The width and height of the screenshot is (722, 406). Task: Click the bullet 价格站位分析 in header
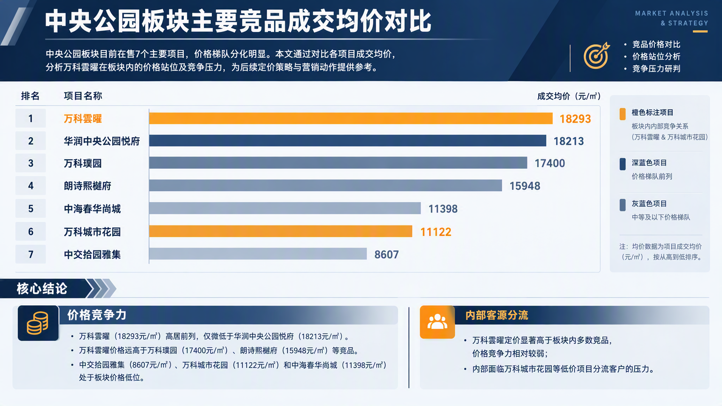(x=656, y=56)
